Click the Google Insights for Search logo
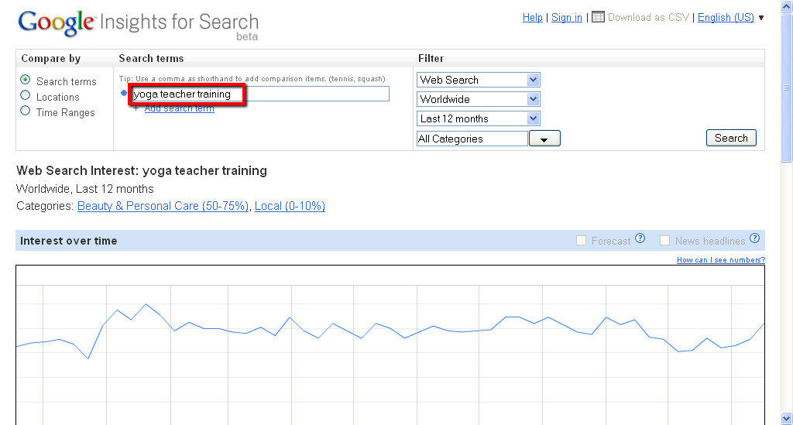This screenshot has height=425, width=793. 138,23
